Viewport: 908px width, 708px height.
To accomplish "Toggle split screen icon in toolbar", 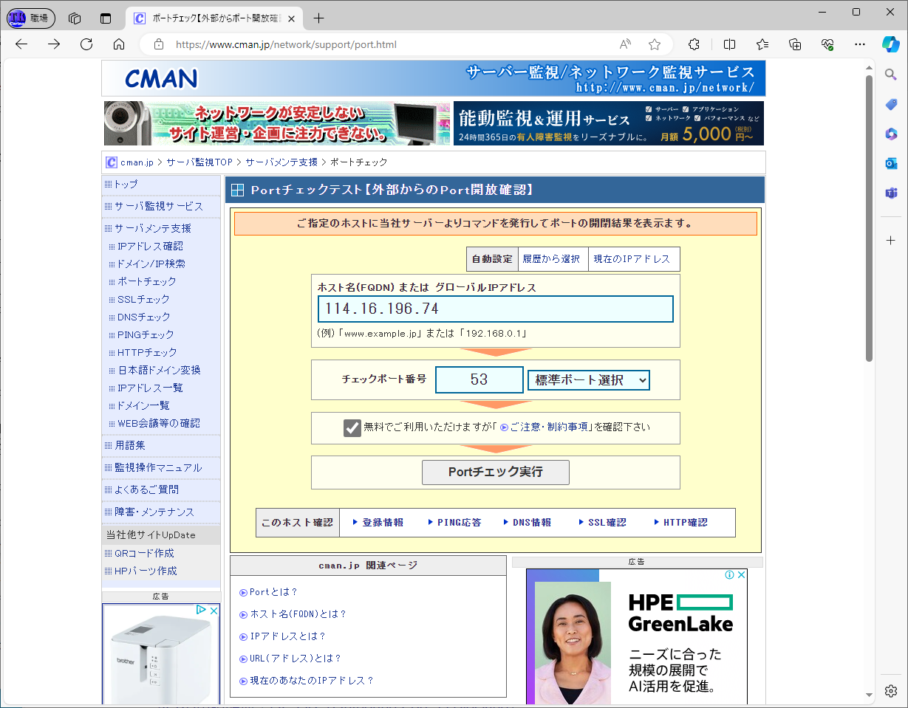I will tap(729, 44).
